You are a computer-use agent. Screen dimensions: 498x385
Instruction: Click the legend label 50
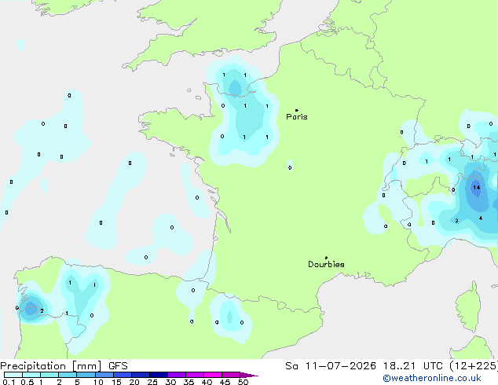(244, 382)
